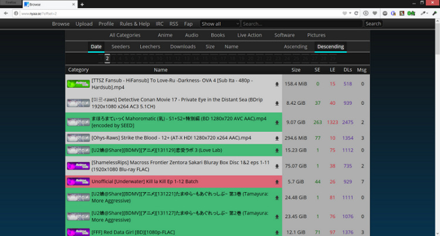Click into the site Search text field
440x236 pixels.
[302, 24]
